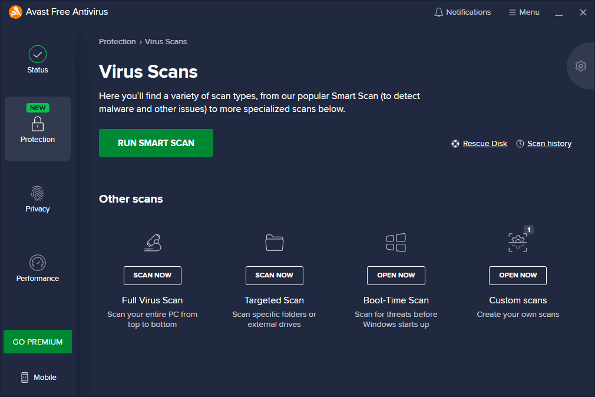
Task: Click Scan Now under Full Virus Scan
Action: [x=152, y=275]
